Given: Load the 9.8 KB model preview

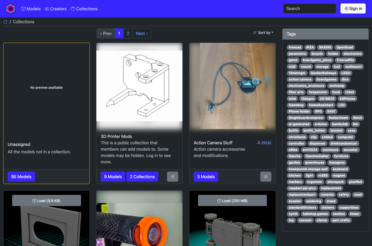Looking at the screenshot, I should [x=47, y=200].
